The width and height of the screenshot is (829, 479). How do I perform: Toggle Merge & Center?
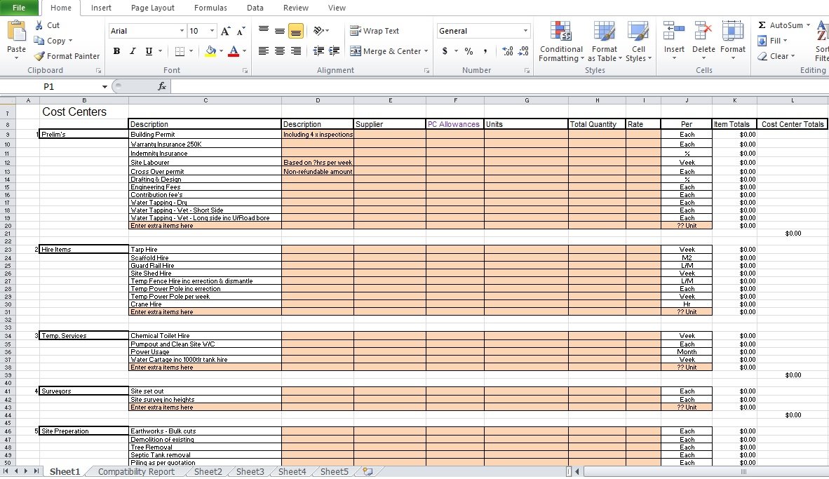(x=385, y=51)
